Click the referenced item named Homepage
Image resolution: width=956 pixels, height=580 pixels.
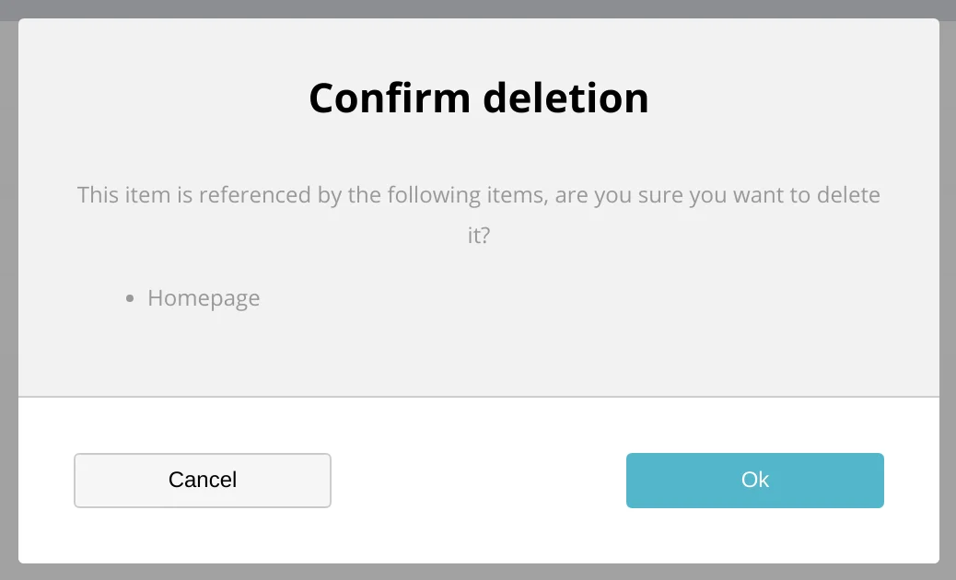[x=203, y=297]
